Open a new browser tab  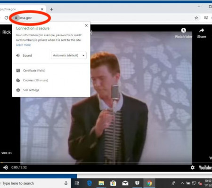pos(51,9)
